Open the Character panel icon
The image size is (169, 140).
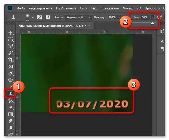(x=162, y=42)
